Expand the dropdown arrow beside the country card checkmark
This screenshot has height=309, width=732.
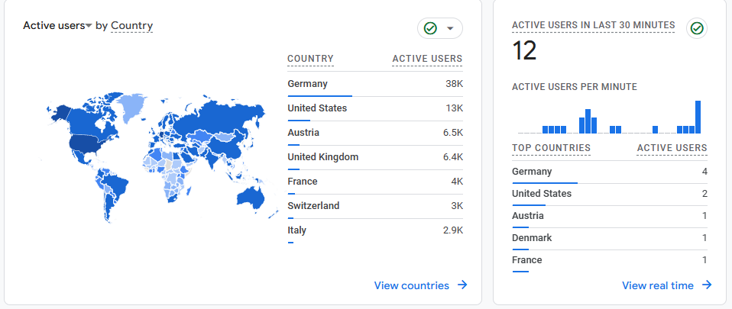pos(450,28)
